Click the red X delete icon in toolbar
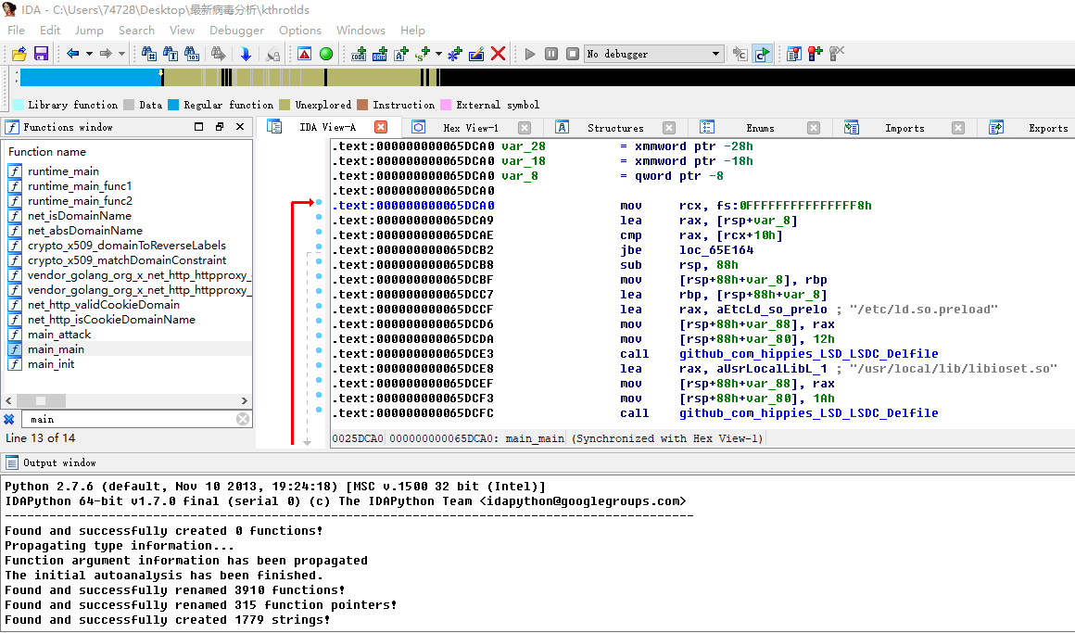This screenshot has width=1075, height=633. coord(498,54)
